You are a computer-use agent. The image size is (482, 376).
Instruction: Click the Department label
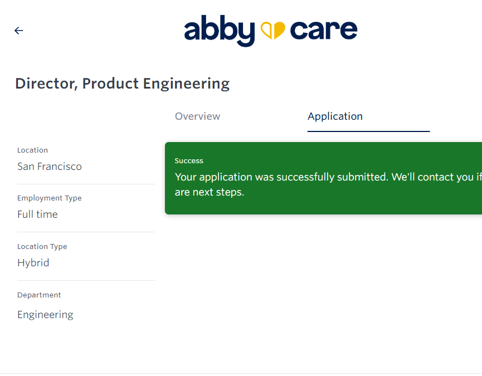(x=39, y=295)
